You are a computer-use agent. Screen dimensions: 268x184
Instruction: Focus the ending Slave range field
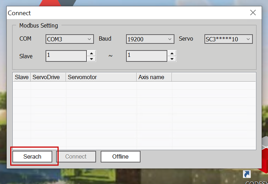pyautogui.click(x=147, y=56)
